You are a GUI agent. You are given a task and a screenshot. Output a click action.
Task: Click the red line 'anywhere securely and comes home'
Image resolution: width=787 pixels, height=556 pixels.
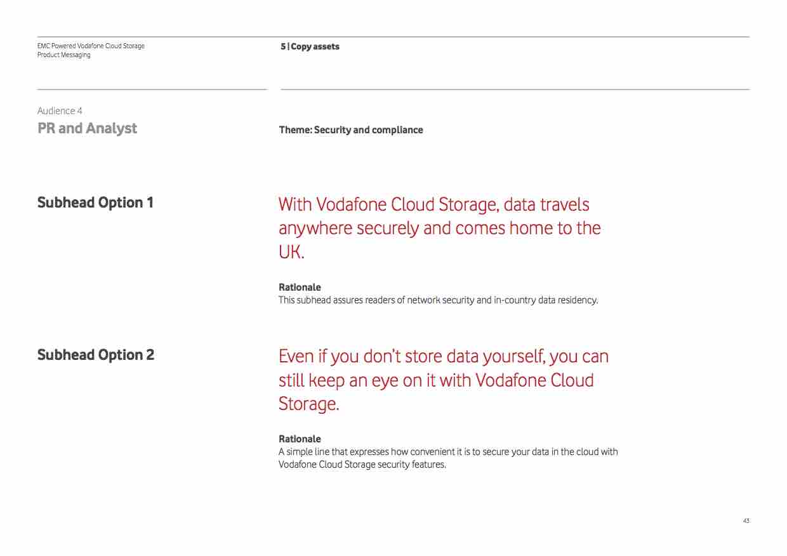pyautogui.click(x=439, y=228)
